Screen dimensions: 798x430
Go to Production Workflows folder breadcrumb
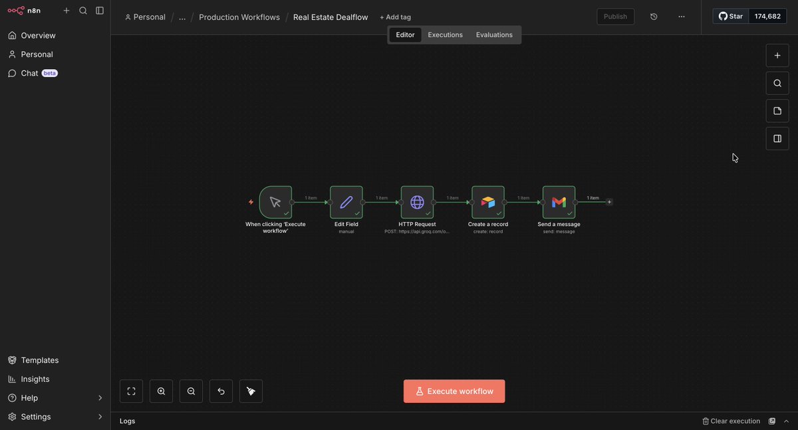(x=239, y=17)
